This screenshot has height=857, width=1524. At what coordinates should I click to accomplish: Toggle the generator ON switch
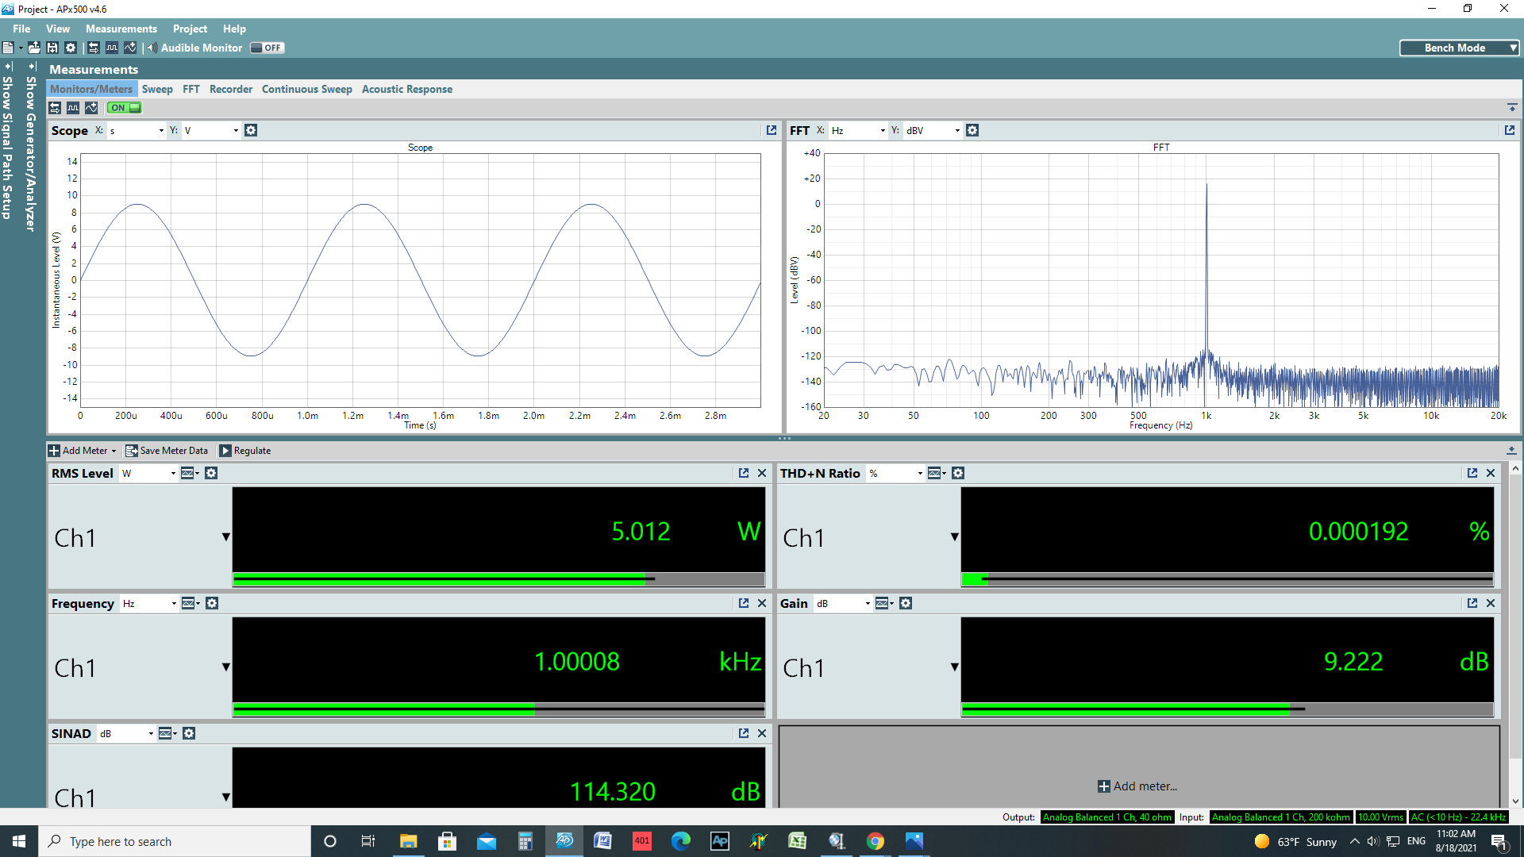coord(125,108)
